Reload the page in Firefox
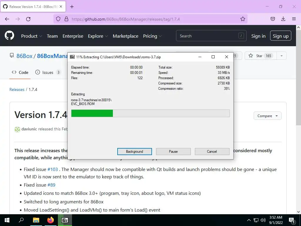The width and height of the screenshot is (301, 226). [28, 19]
